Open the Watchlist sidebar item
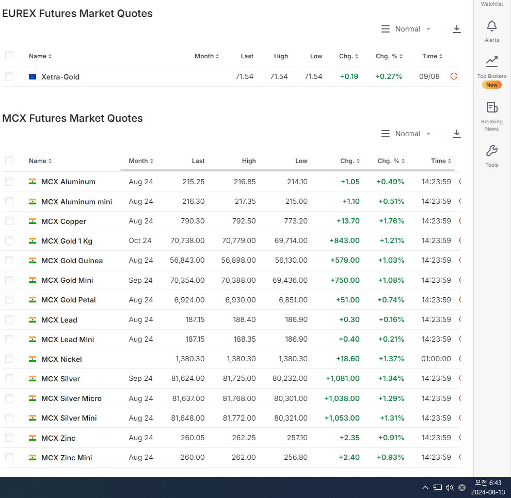The image size is (511, 498). pos(491,4)
